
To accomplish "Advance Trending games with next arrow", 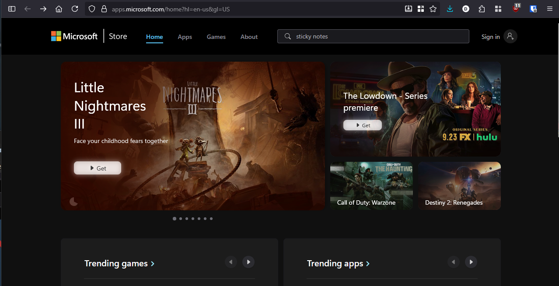I will tap(248, 262).
